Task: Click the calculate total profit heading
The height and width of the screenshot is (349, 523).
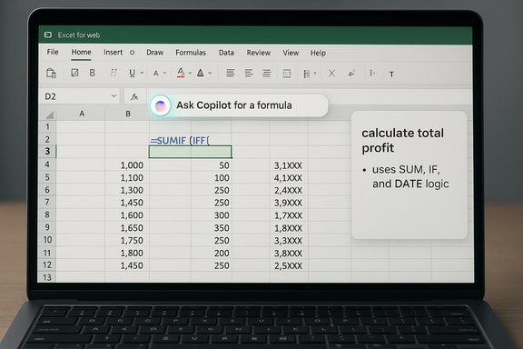Action: click(x=402, y=140)
